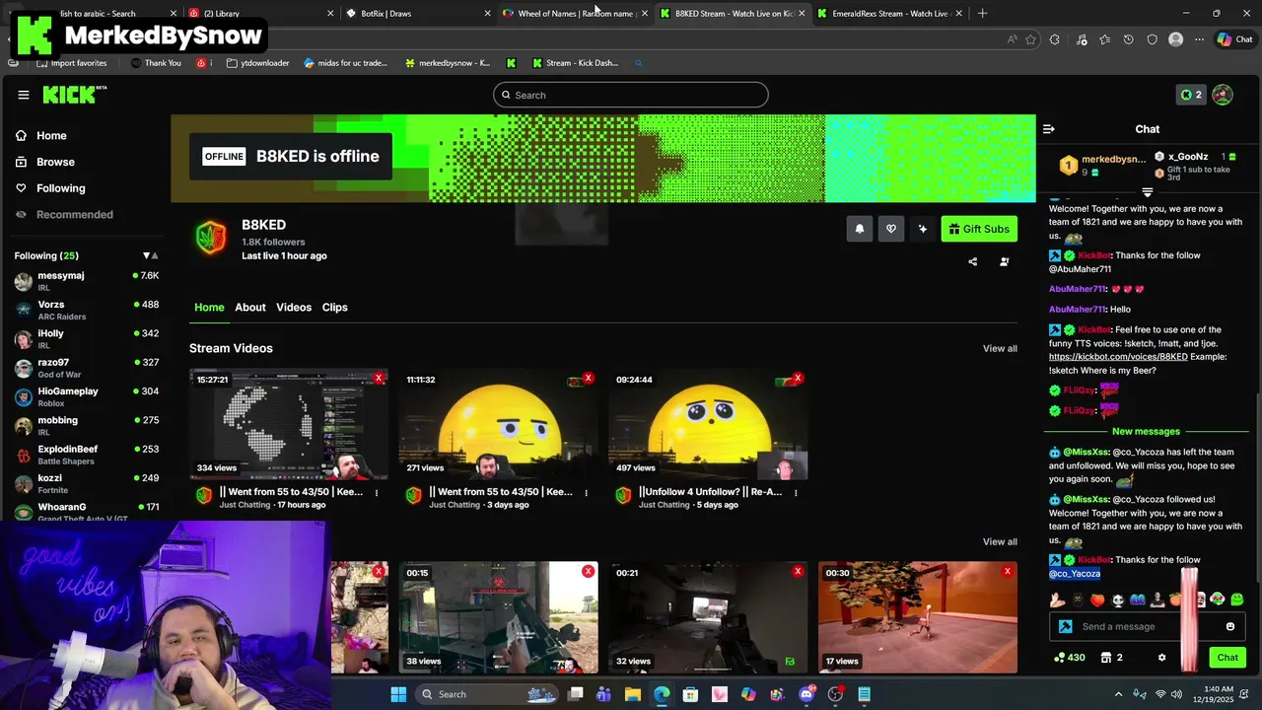Image resolution: width=1262 pixels, height=710 pixels.
Task: Switch to the About tab
Action: point(250,307)
